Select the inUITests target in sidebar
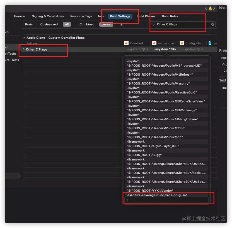This screenshot has width=232, height=228. [x=12, y=60]
